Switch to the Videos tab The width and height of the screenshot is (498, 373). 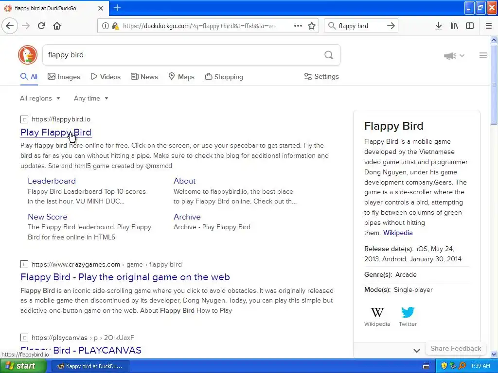106,77
